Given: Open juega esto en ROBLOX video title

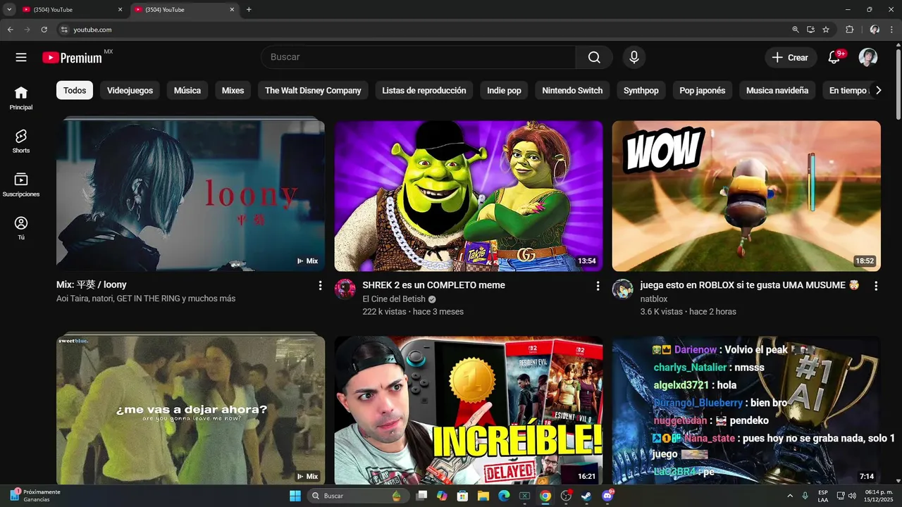Looking at the screenshot, I should [x=750, y=285].
